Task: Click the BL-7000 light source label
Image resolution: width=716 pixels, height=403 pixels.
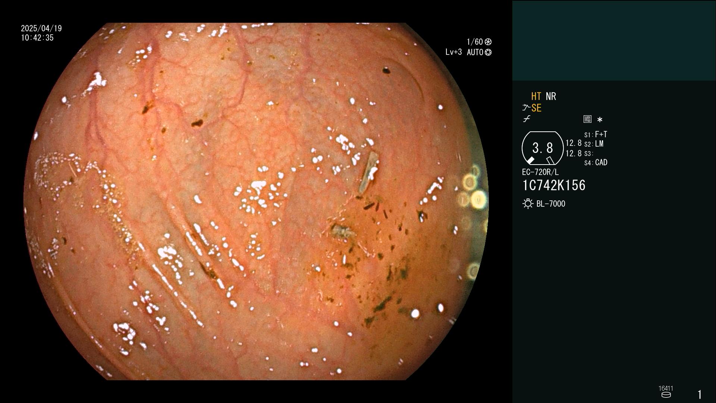Action: pyautogui.click(x=551, y=204)
